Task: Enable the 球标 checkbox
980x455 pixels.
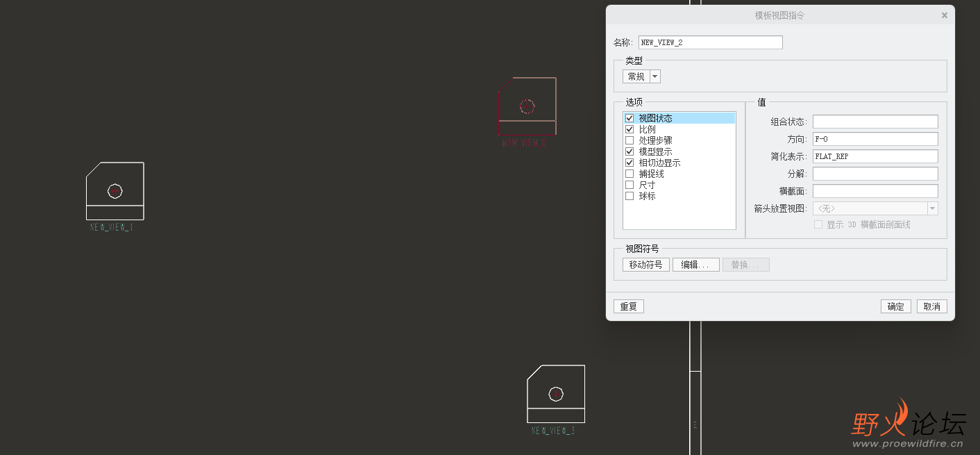Action: click(630, 196)
